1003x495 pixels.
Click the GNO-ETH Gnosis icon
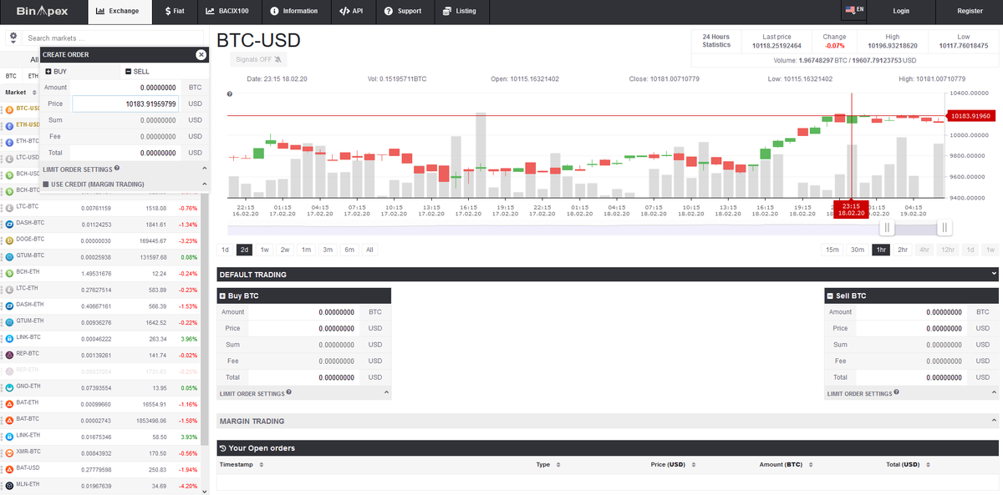[9, 386]
